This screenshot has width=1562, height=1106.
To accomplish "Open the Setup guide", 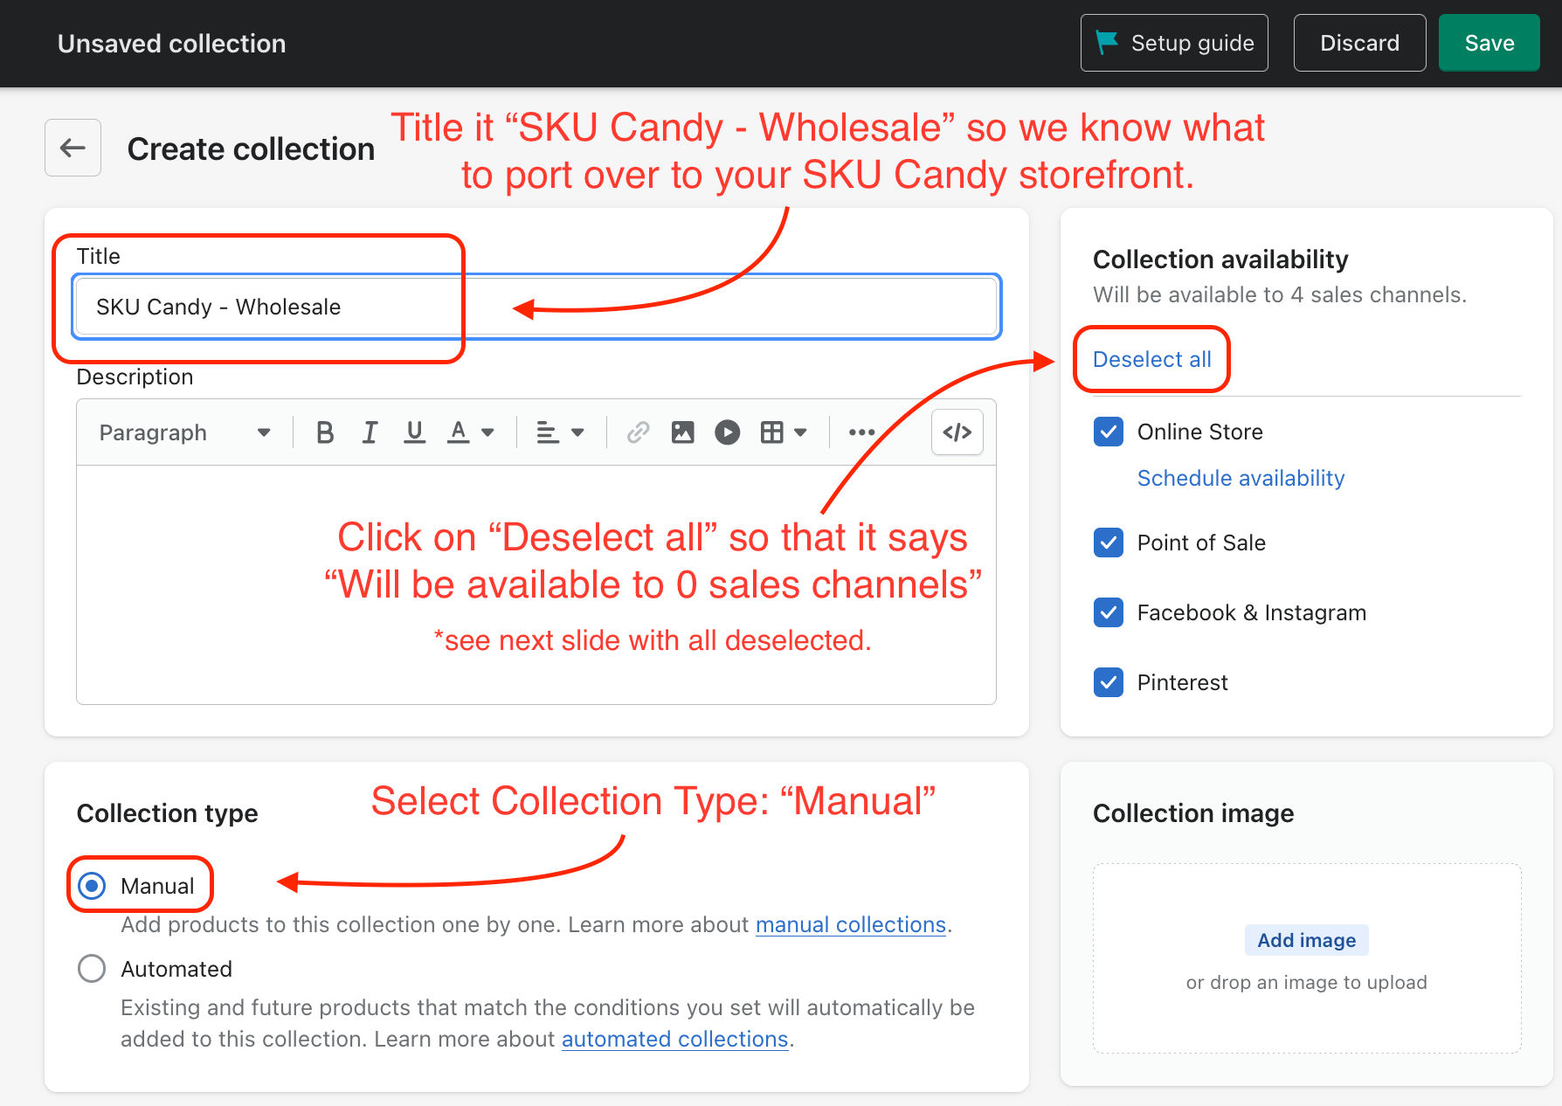I will pyautogui.click(x=1174, y=43).
